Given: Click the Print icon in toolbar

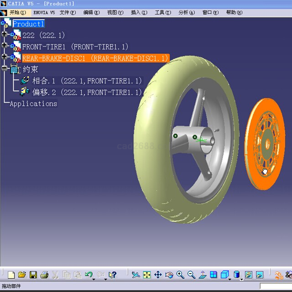Looking at the screenshot, I should 44,275.
